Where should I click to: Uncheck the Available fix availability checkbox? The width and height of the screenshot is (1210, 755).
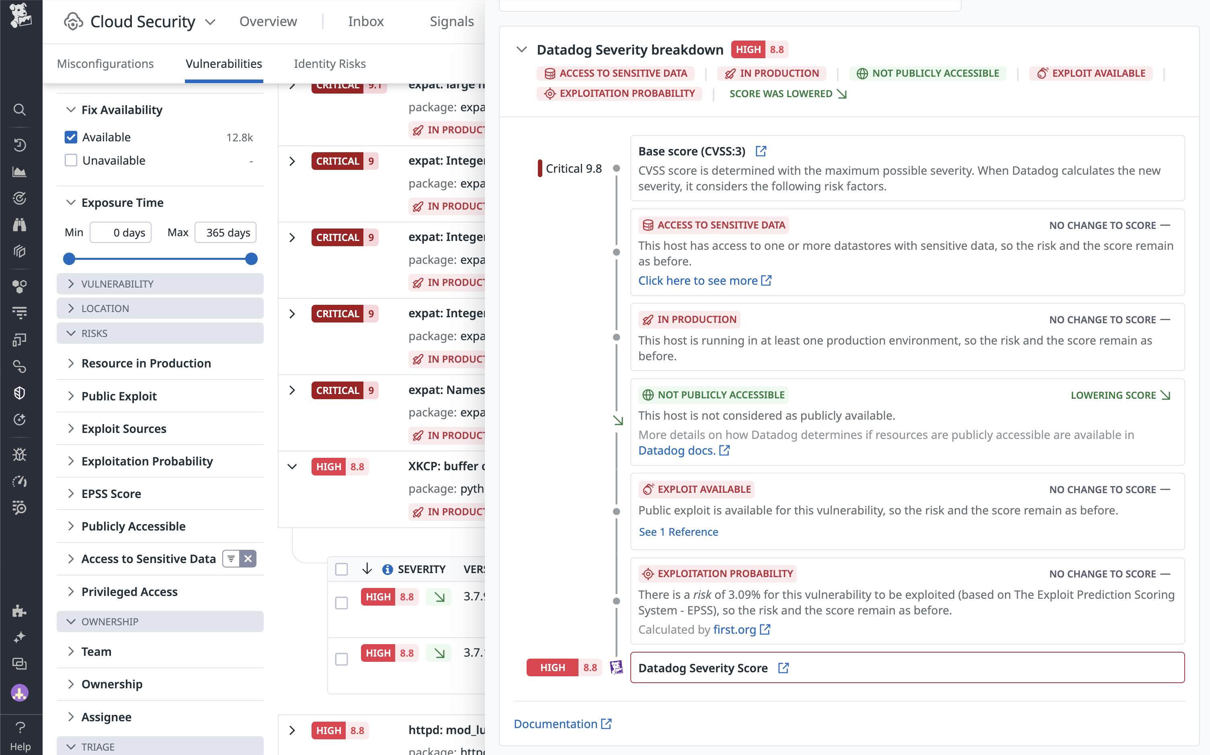pos(70,137)
